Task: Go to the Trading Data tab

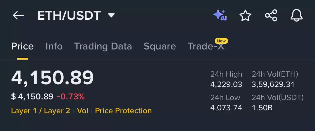Action: point(103,46)
